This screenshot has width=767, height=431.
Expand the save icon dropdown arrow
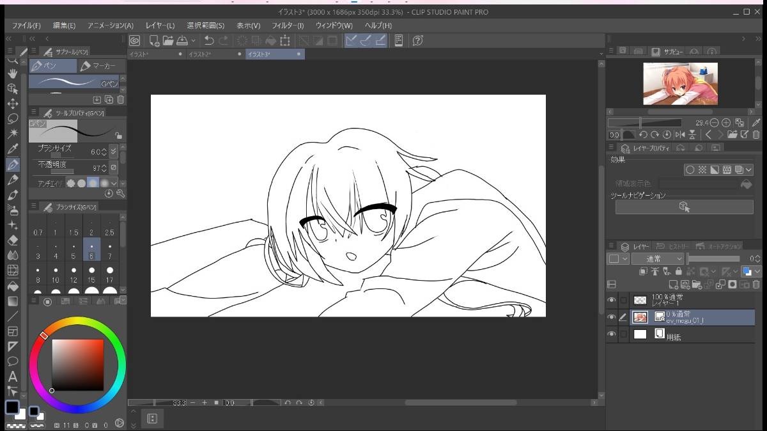point(193,41)
